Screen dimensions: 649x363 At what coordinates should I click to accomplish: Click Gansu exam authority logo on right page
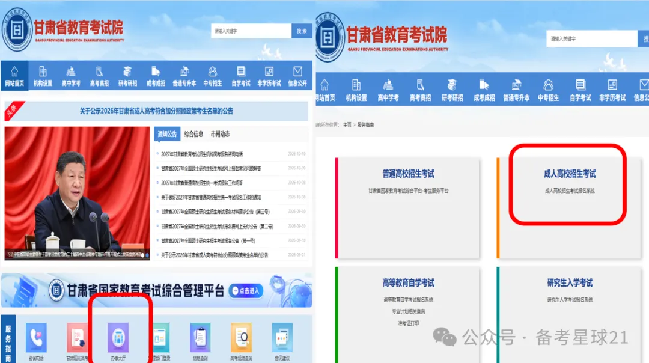(x=329, y=37)
